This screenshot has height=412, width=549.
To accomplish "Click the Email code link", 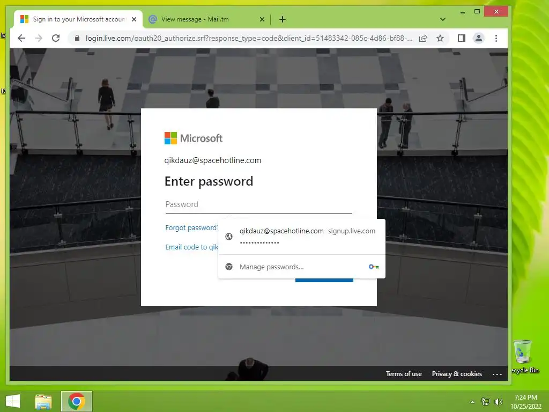I will [191, 247].
